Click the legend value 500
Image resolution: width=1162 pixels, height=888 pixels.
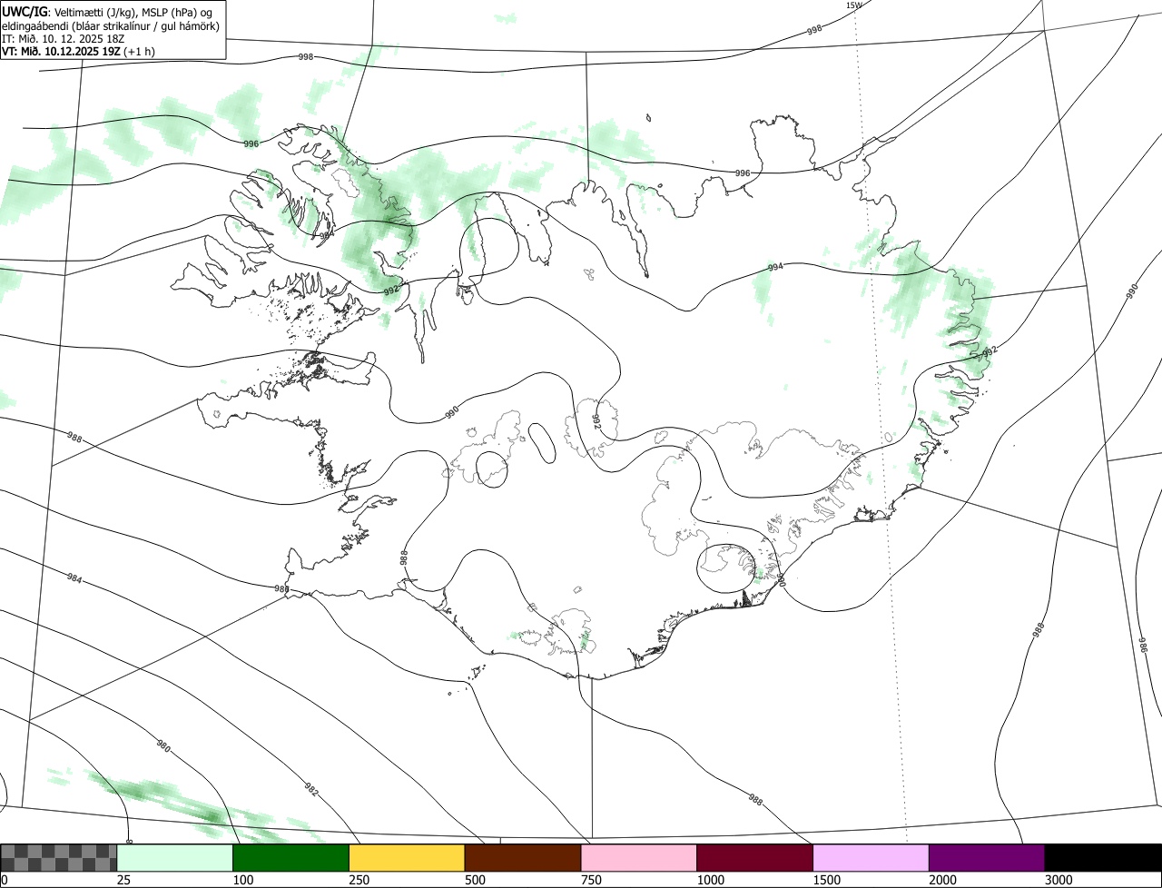[x=476, y=880]
